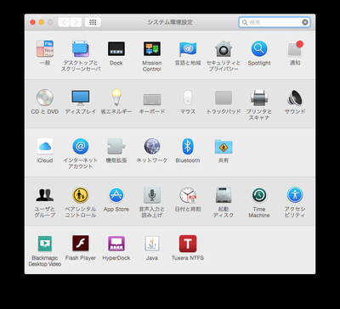The width and height of the screenshot is (340, 309).
Task: Click the magnifying glass in search field
Action: pyautogui.click(x=245, y=22)
